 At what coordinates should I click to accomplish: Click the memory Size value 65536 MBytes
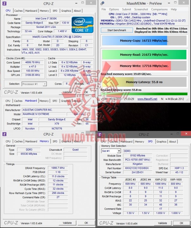[29, 154]
